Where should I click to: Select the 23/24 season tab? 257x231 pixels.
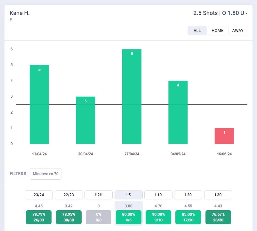coord(39,195)
